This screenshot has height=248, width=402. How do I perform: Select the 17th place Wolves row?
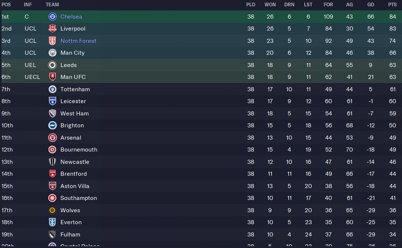tap(201, 210)
